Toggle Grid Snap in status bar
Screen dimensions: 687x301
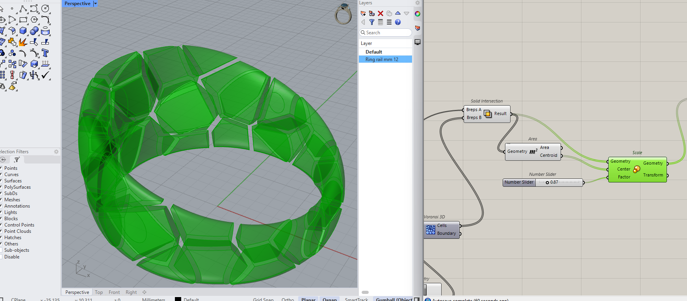click(263, 299)
